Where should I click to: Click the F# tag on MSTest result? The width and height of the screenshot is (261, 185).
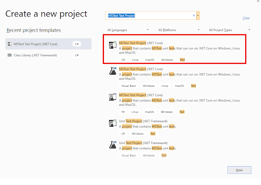123,112
